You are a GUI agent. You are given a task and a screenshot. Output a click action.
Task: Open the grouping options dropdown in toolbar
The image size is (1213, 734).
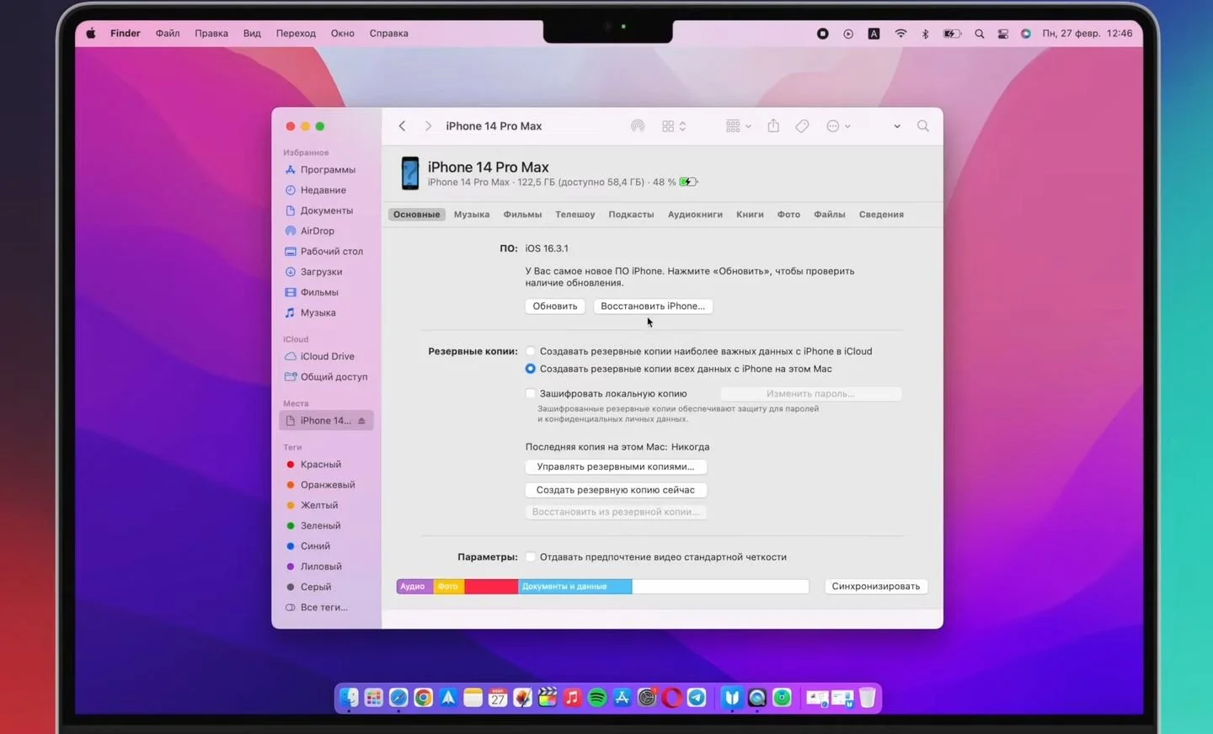(738, 126)
